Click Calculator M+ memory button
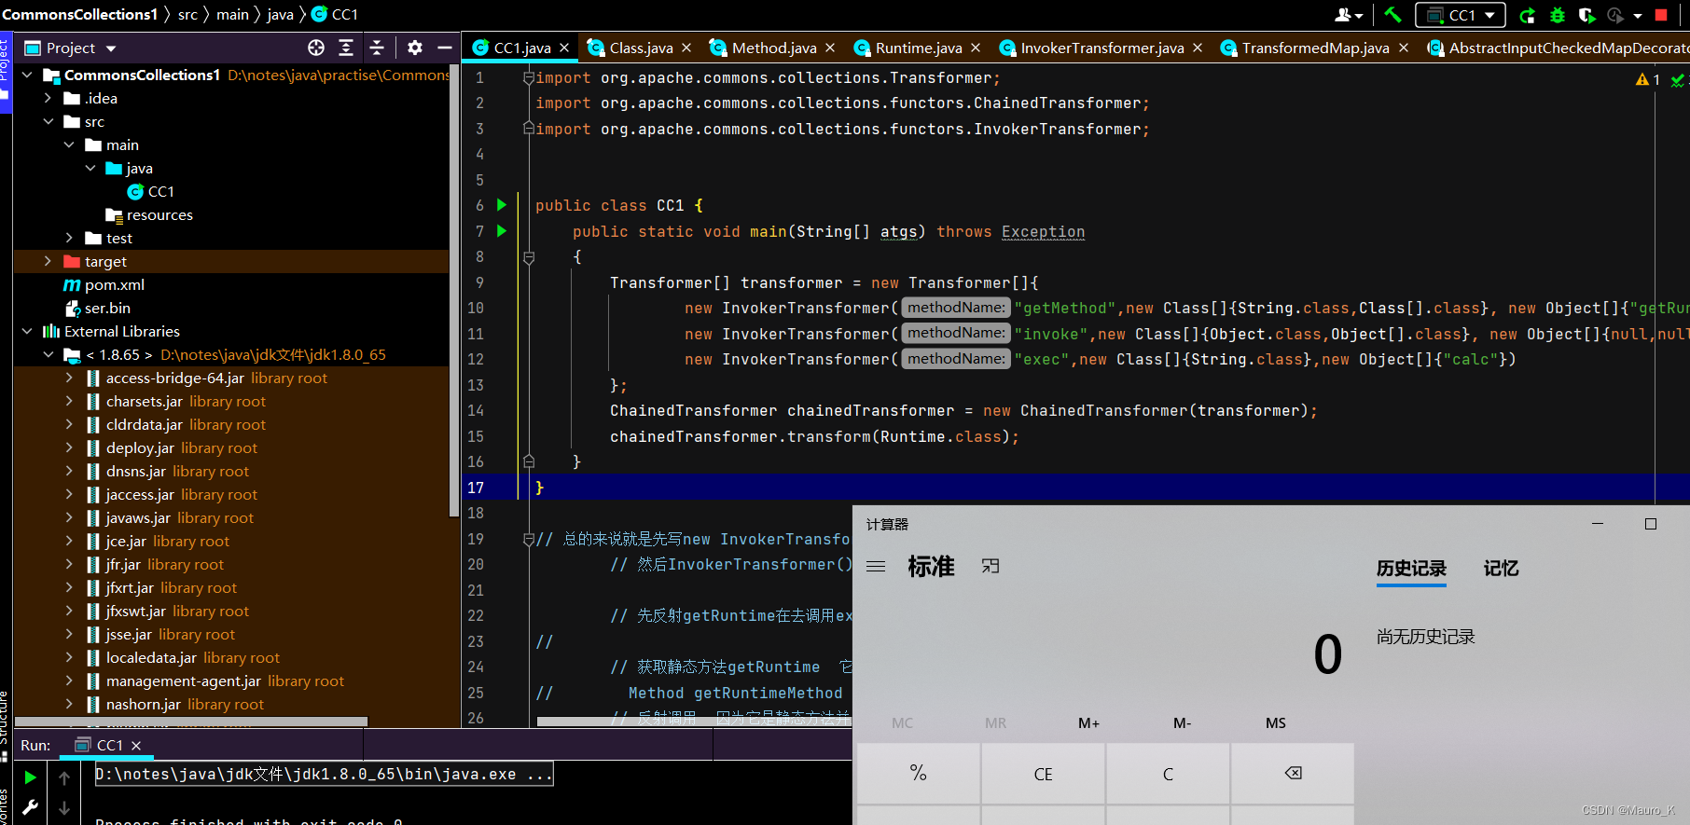1690x825 pixels. click(1088, 723)
